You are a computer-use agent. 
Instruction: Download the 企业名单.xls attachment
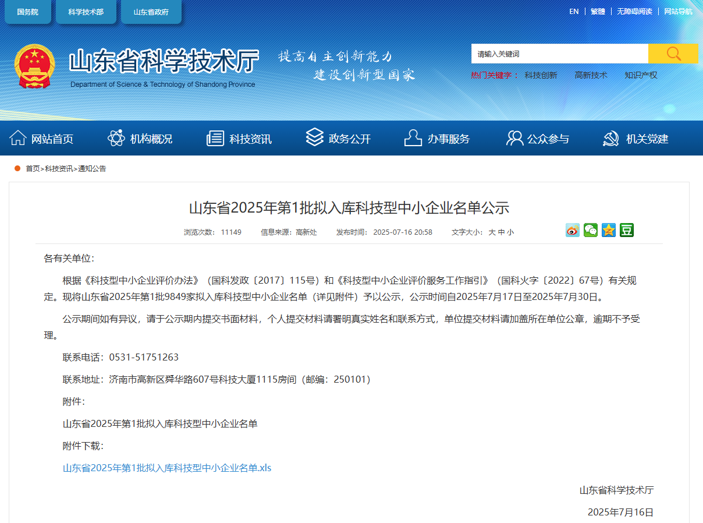coord(167,468)
